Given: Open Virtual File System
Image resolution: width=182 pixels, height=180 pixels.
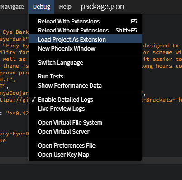Looking at the screenshot, I should (x=85, y=122).
